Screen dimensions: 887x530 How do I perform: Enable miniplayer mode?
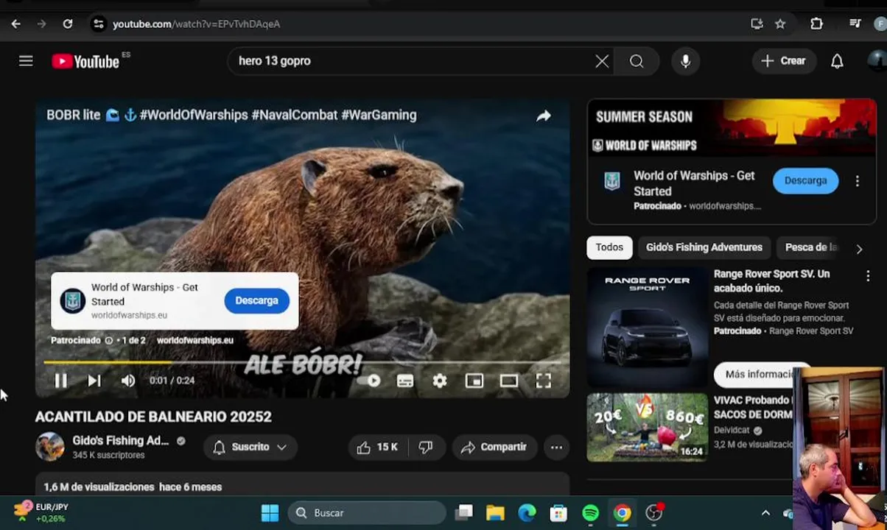point(474,381)
